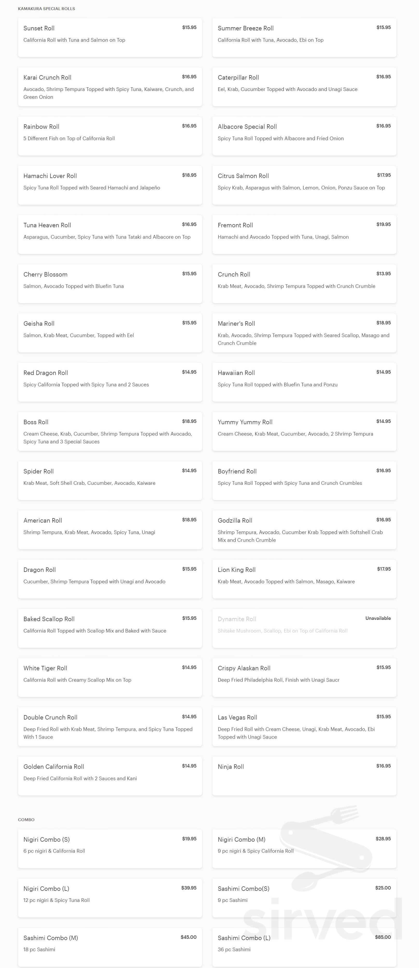Screen dimensions: 419x968
Task: Open the Summer Breeze Roll card
Action: click(304, 38)
